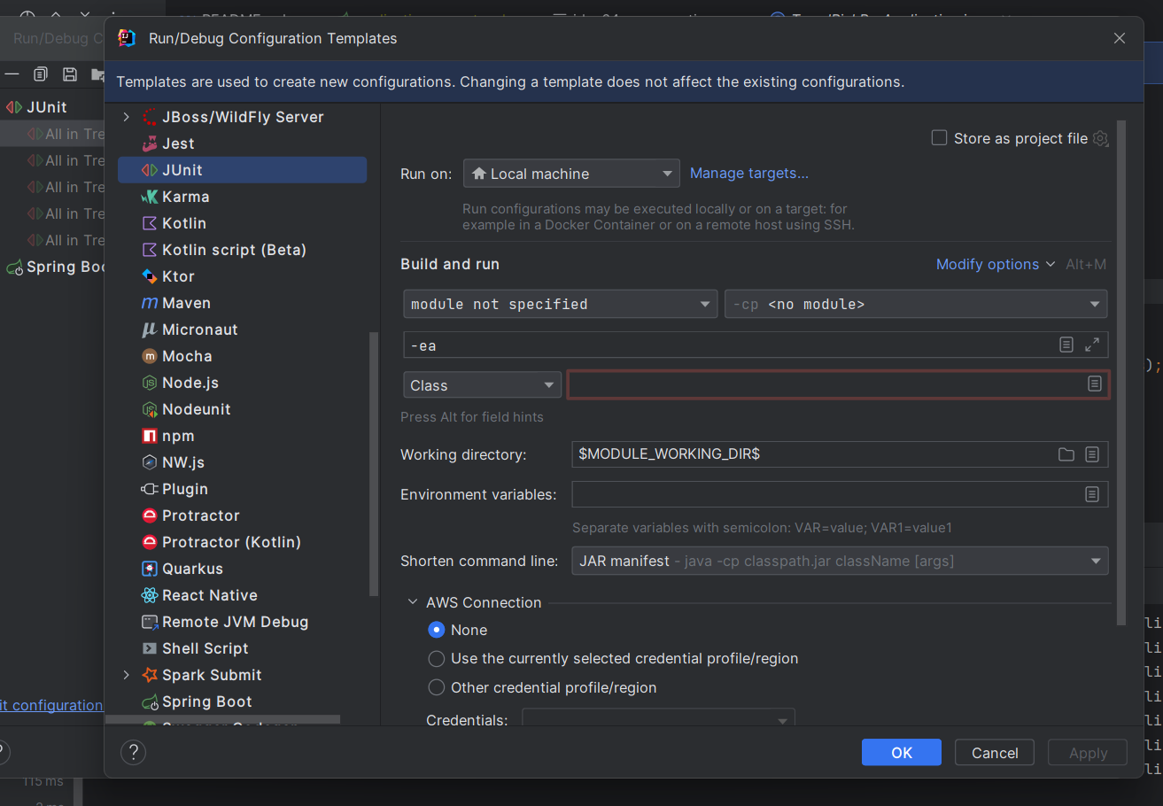This screenshot has height=806, width=1163.
Task: Open the Modify options menu
Action: (996, 264)
